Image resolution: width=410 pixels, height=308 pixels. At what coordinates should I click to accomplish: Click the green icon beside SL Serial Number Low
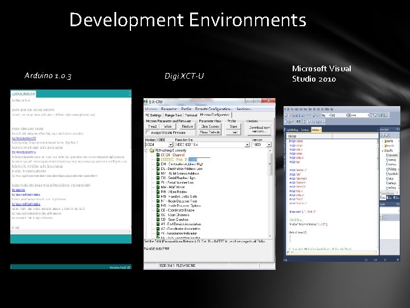tap(158, 183)
